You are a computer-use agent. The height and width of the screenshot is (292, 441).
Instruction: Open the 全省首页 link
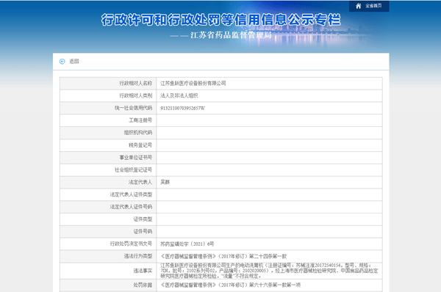[x=373, y=6]
